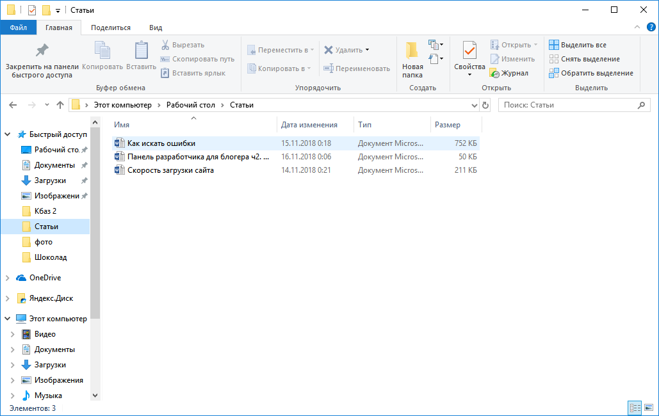Select фото folder in sidebar
Screen dimensions: 659x416
point(44,242)
